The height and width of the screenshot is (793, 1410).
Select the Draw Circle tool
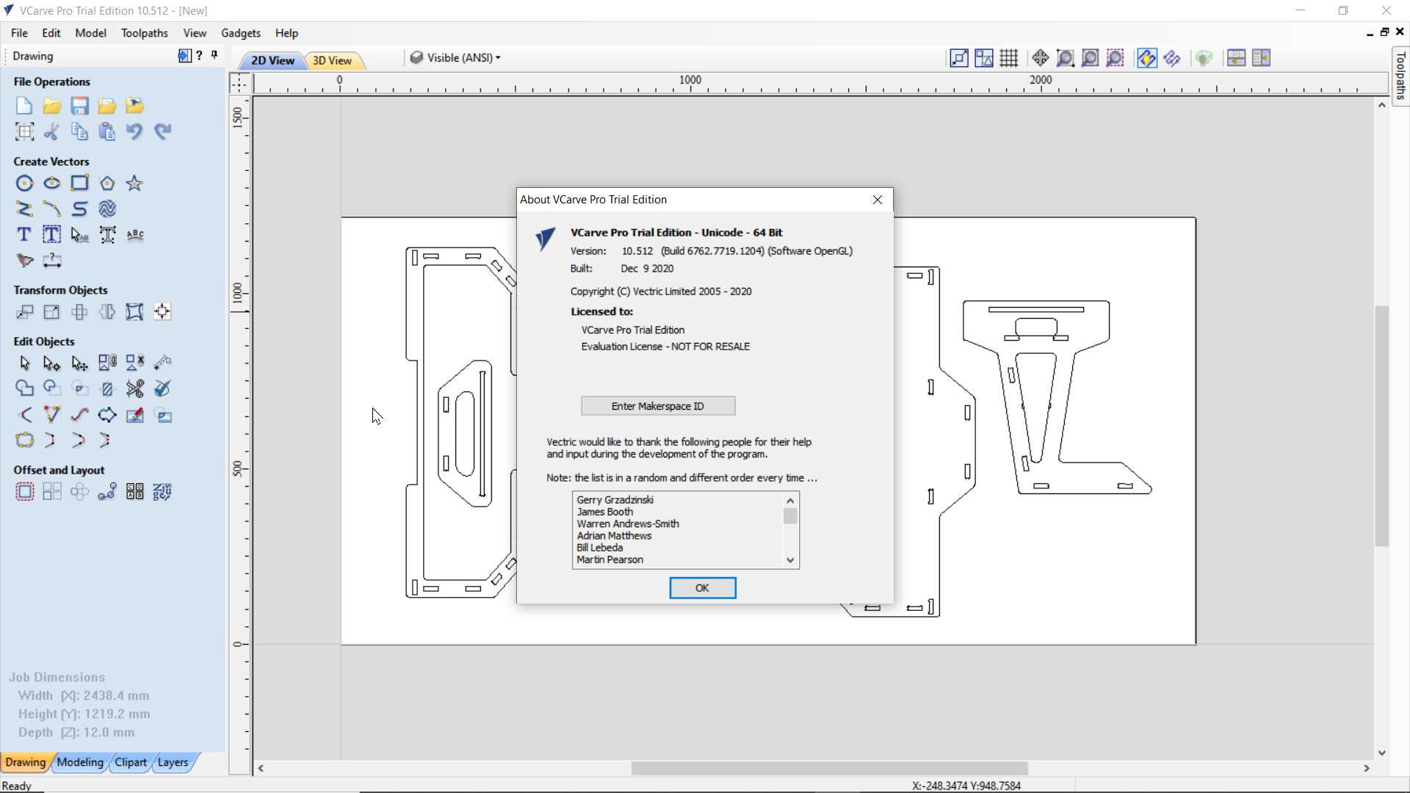point(24,184)
